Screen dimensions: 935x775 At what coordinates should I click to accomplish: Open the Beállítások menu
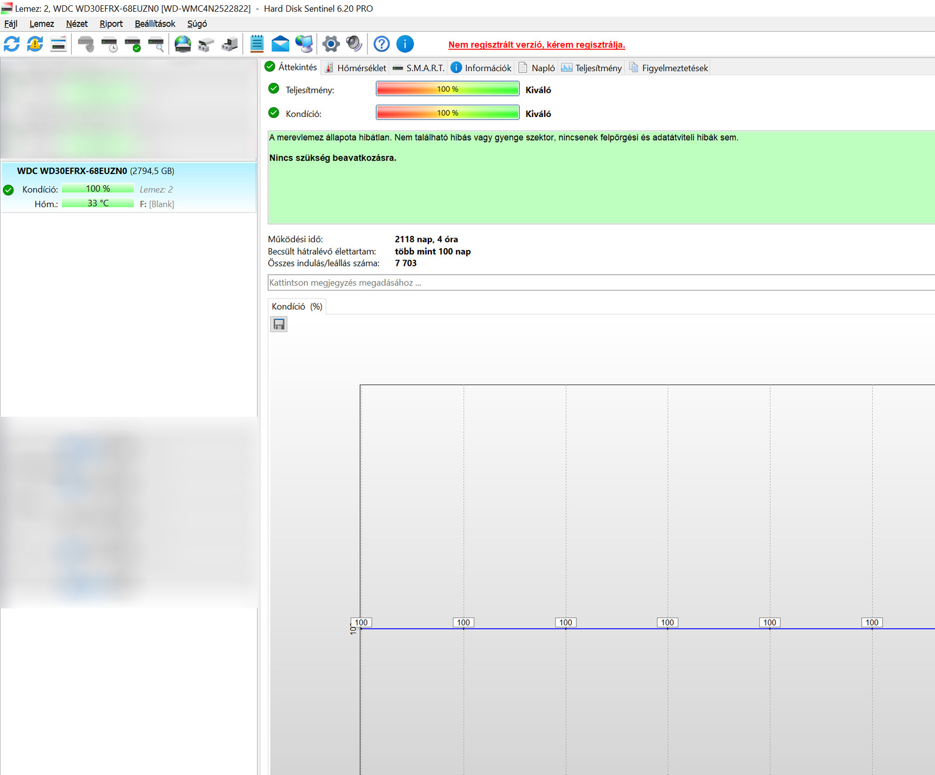point(155,24)
